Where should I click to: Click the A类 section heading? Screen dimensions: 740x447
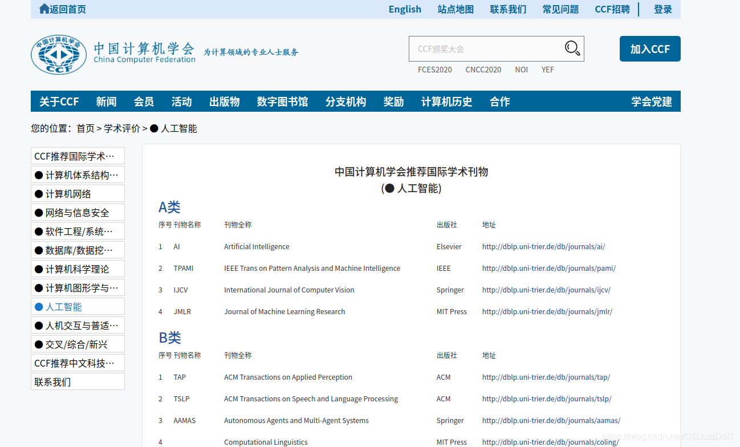coord(169,207)
